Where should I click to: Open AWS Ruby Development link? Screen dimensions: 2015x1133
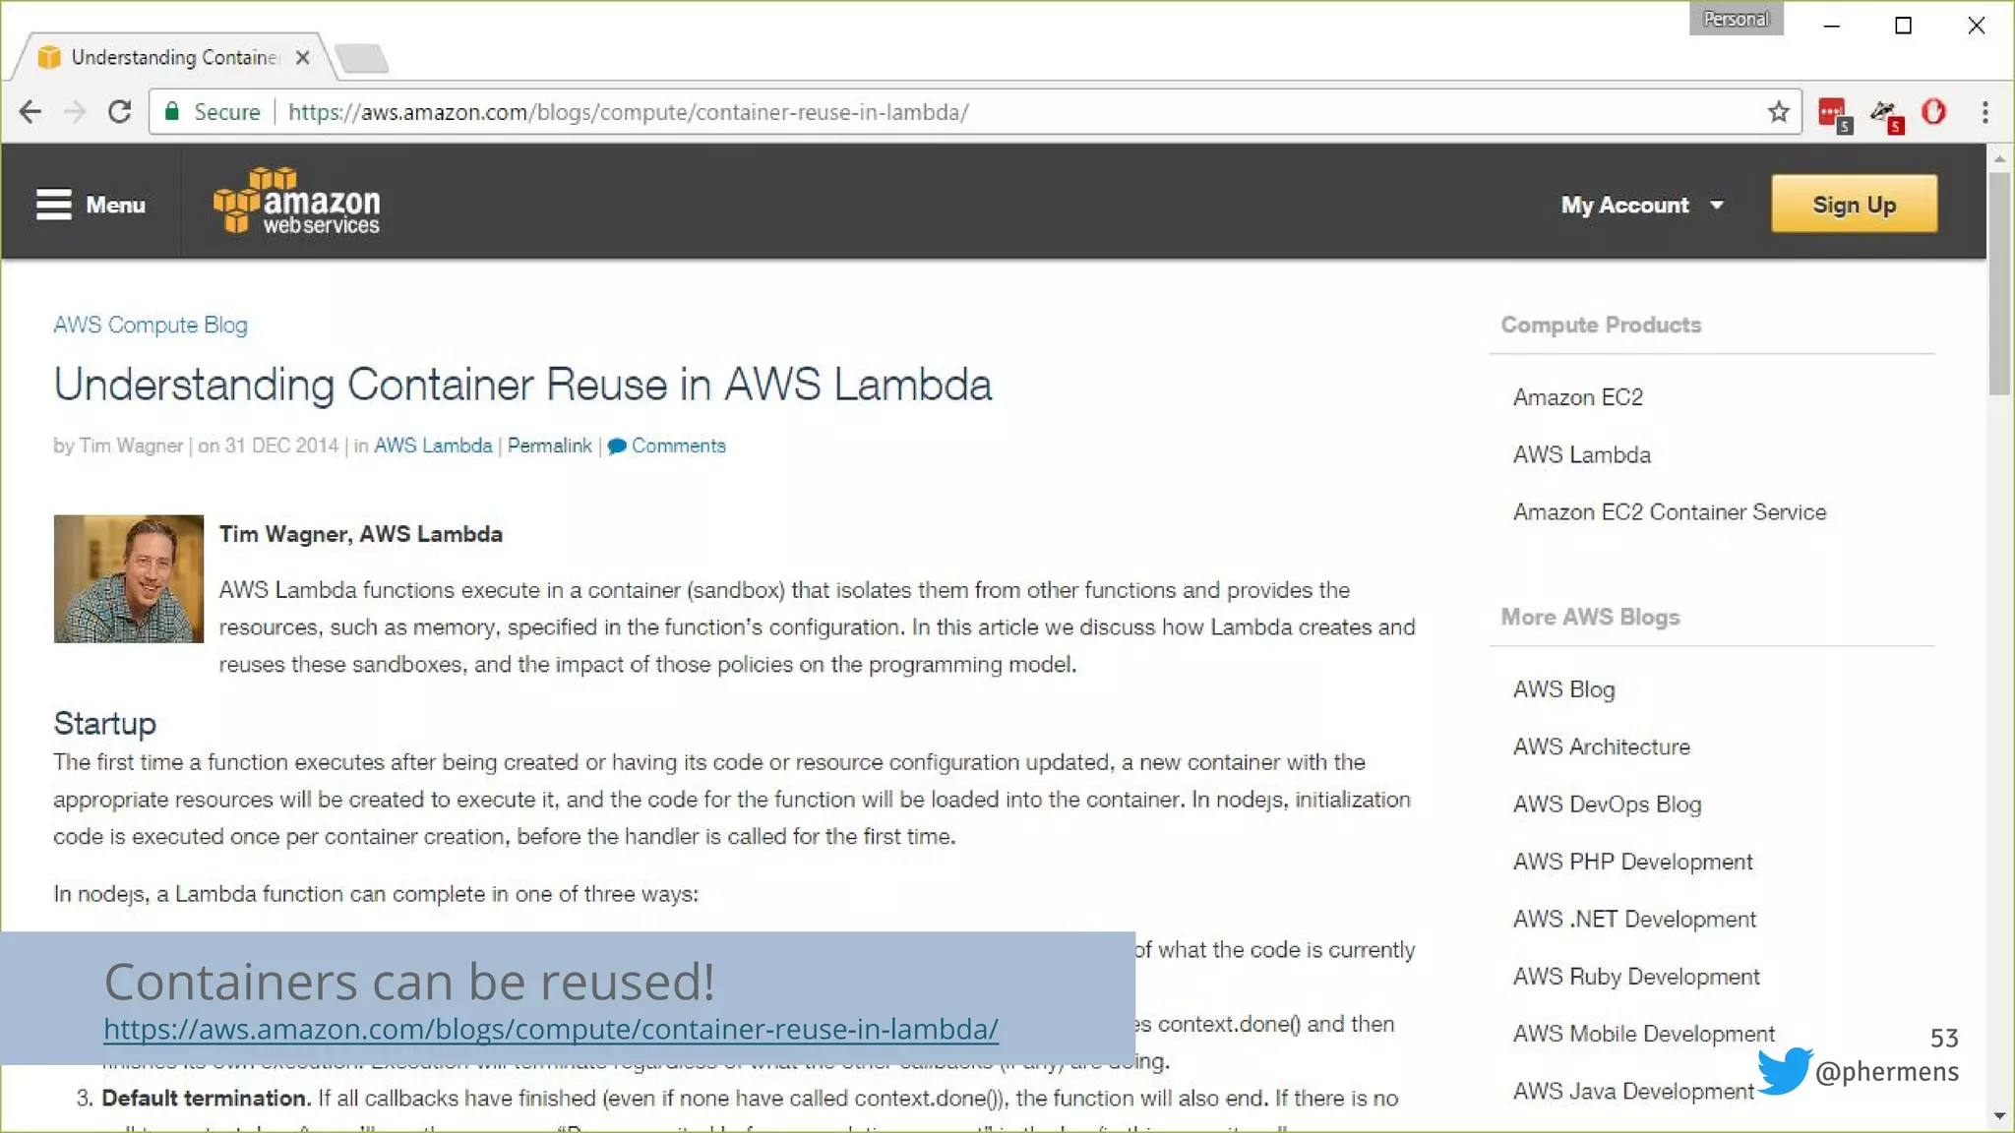pos(1636,976)
